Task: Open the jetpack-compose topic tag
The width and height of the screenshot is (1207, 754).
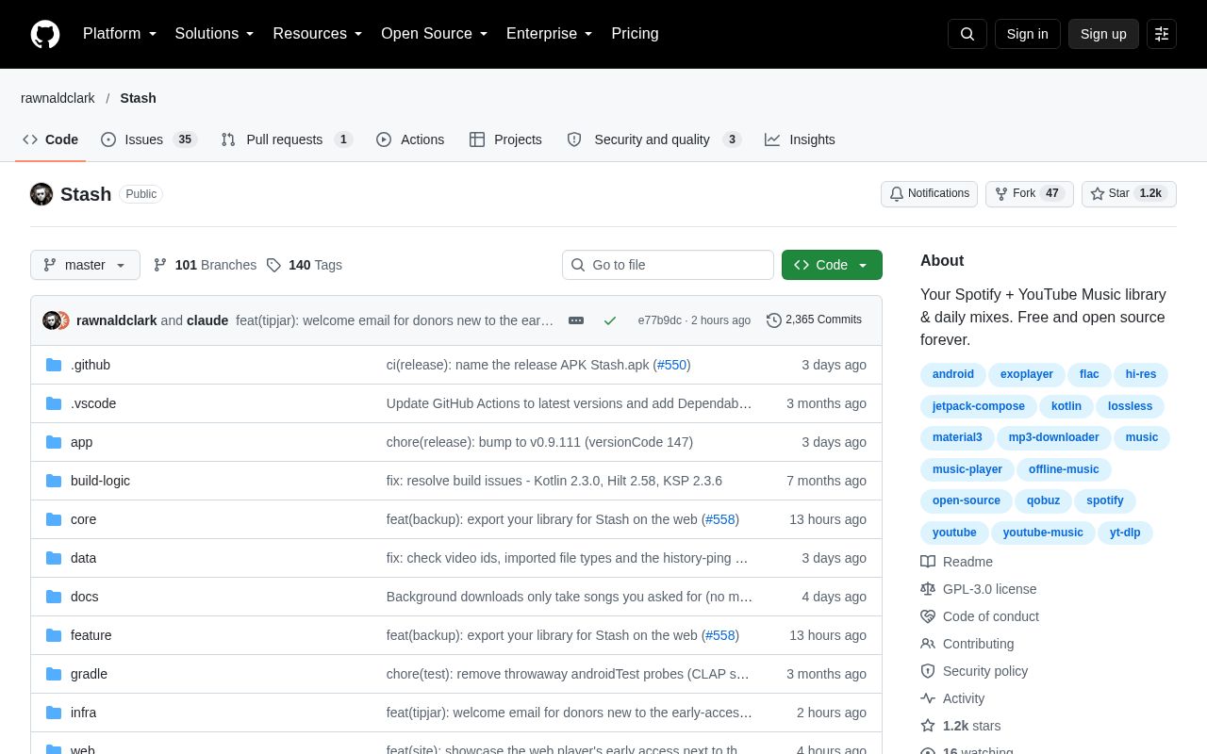Action: [979, 406]
